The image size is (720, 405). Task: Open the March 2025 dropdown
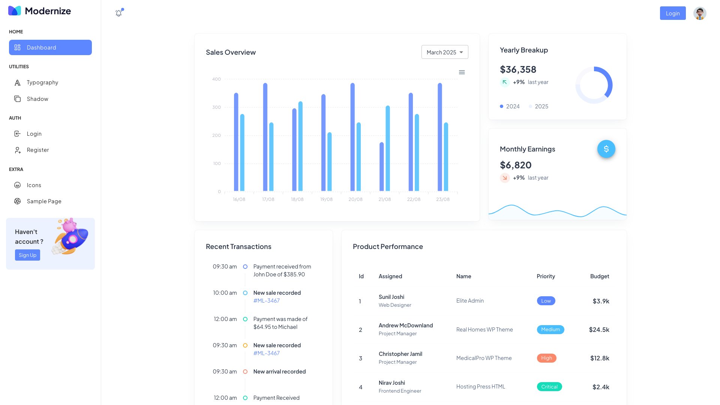[444, 52]
